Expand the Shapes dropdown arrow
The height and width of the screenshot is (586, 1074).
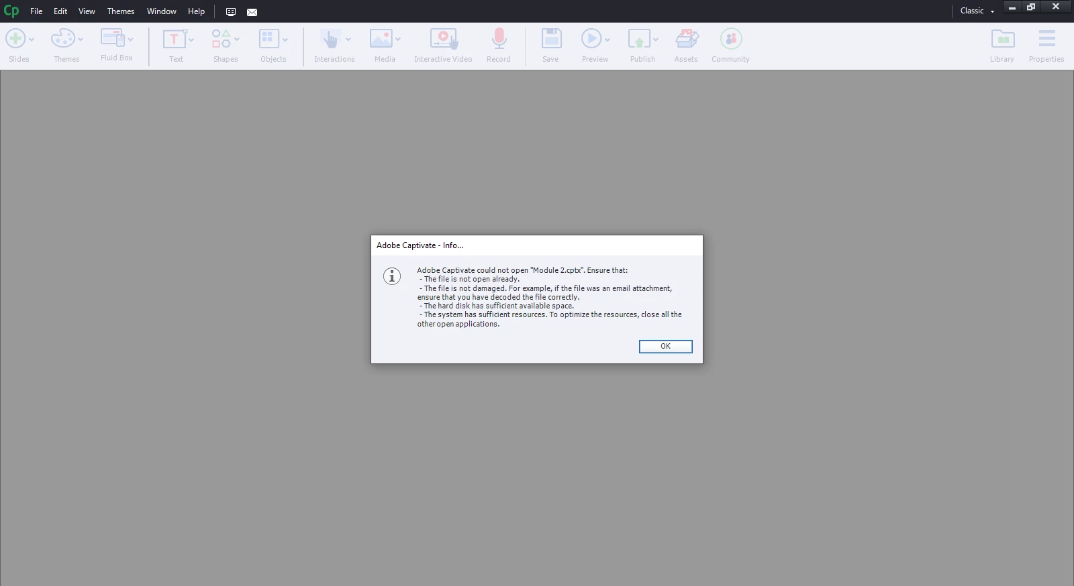237,40
